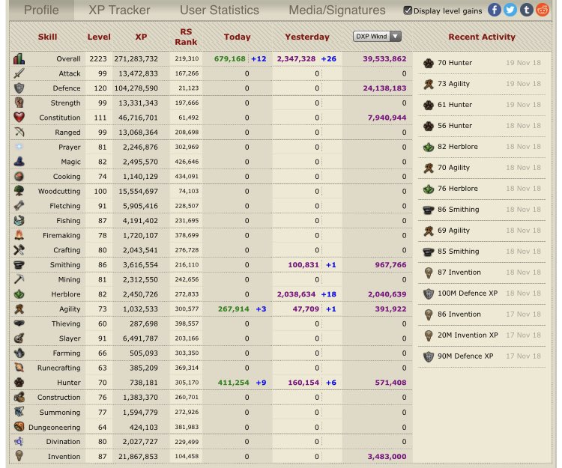Viewport: 562px width, 468px height.
Task: Click the Ranged bow icon
Action: 19,132
